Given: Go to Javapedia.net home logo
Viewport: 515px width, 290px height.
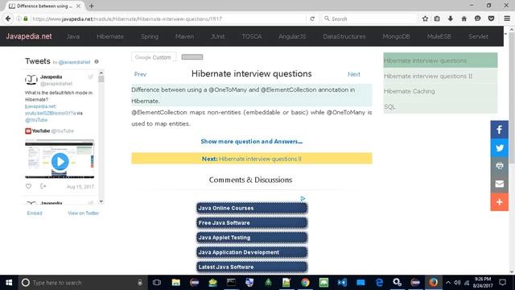Looking at the screenshot, I should [29, 36].
